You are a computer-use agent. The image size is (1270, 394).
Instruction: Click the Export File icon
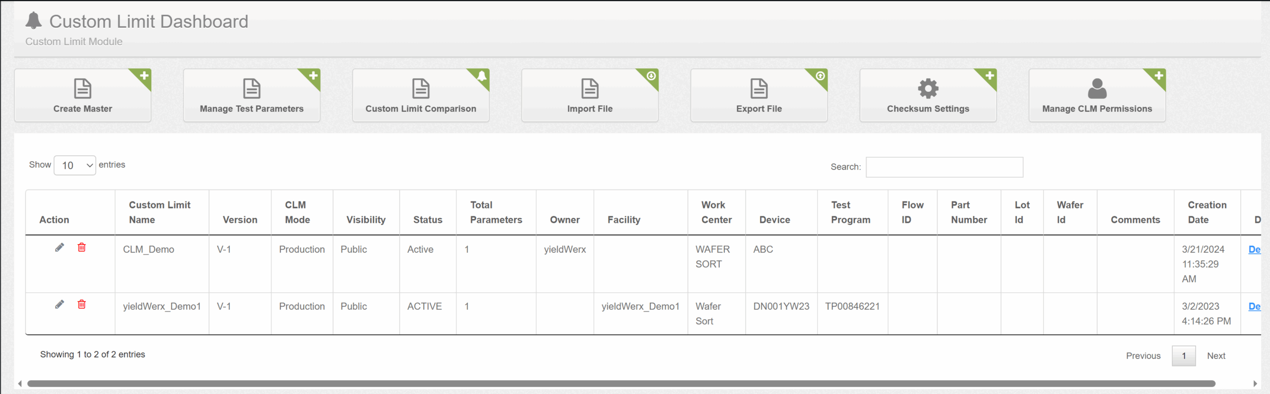click(x=759, y=89)
